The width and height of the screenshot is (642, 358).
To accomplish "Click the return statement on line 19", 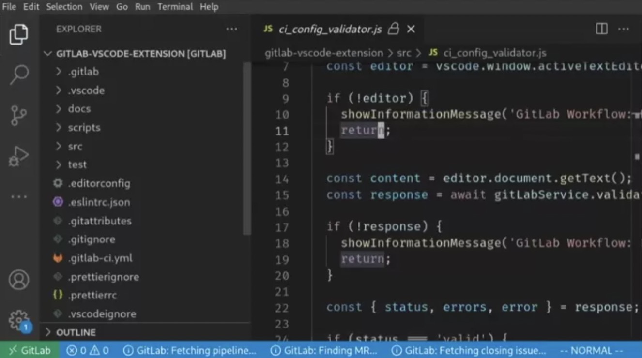I will pos(366,259).
